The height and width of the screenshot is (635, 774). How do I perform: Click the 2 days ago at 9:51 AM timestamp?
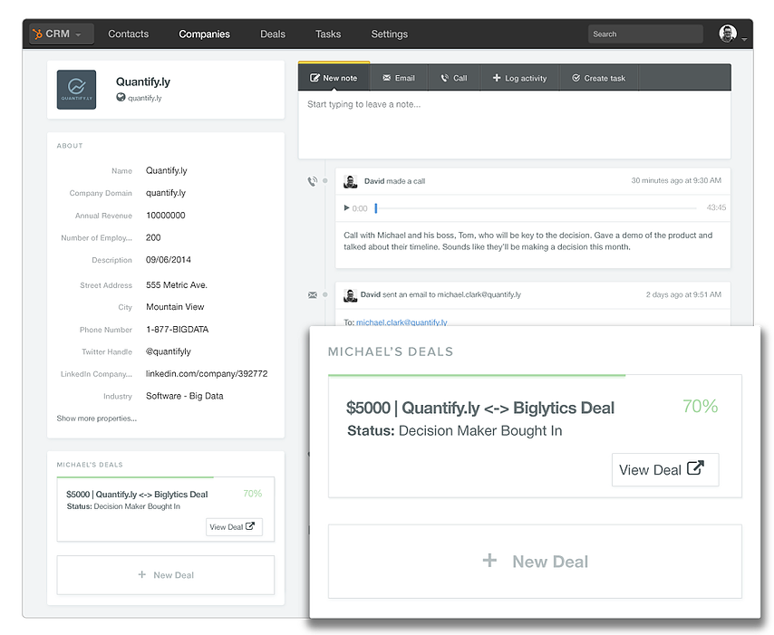coord(683,294)
